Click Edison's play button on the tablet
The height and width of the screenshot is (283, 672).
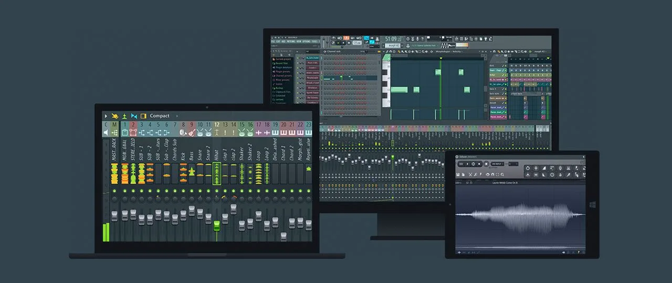467,164
